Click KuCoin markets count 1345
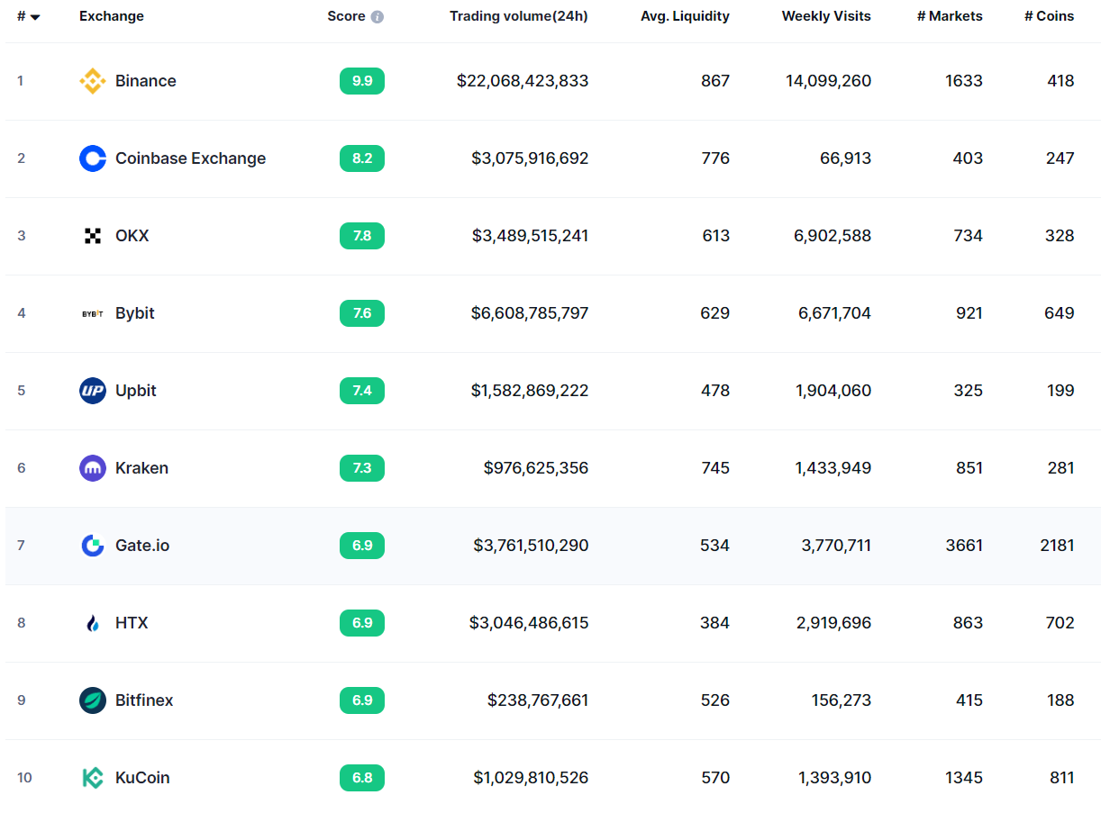Image resolution: width=1101 pixels, height=813 pixels. point(964,778)
